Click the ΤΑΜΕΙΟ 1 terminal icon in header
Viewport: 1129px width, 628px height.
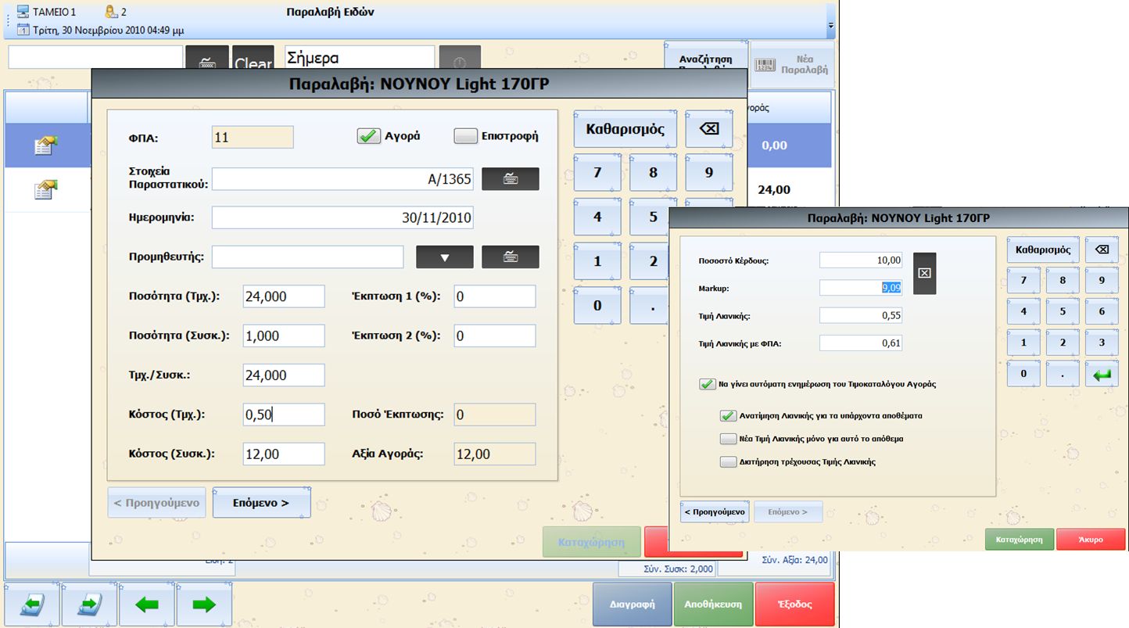[22, 12]
